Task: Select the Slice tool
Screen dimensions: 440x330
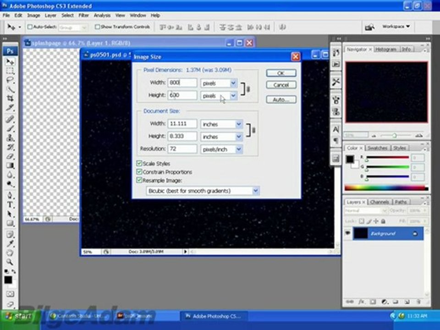Action: point(10,107)
